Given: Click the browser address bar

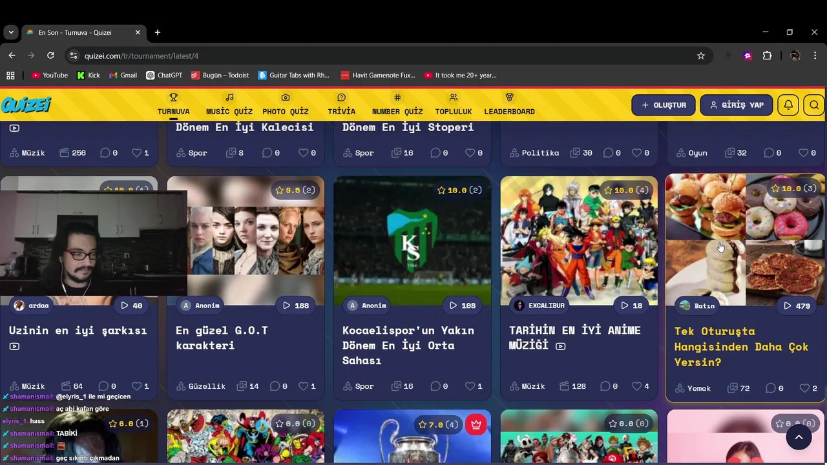Looking at the screenshot, I should tap(388, 56).
